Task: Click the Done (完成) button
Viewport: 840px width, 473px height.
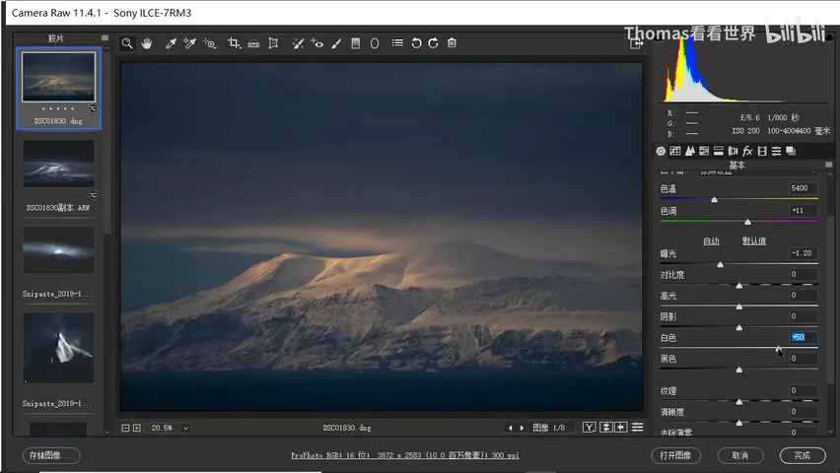Action: (803, 455)
